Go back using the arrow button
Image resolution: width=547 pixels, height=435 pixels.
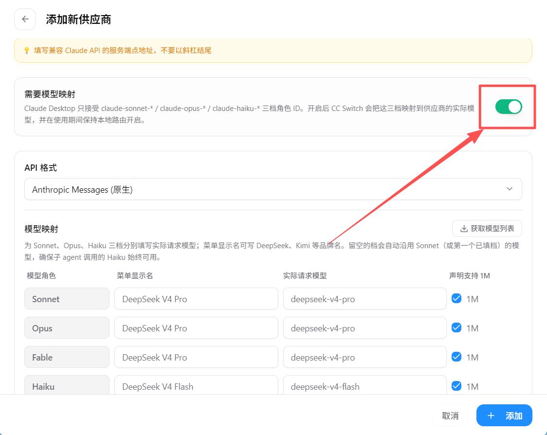(x=25, y=19)
